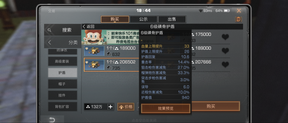Favorite the 175000 listing heart icon
The height and width of the screenshot is (123, 288).
coord(225,37)
